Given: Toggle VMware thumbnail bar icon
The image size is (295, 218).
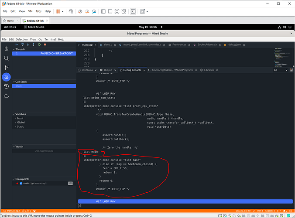Looking at the screenshot, I should [x=110, y=11].
